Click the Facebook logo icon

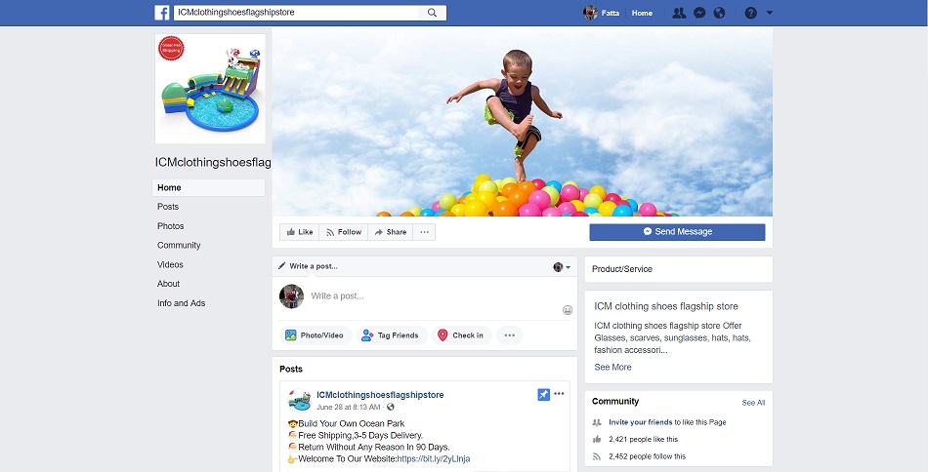pos(162,13)
